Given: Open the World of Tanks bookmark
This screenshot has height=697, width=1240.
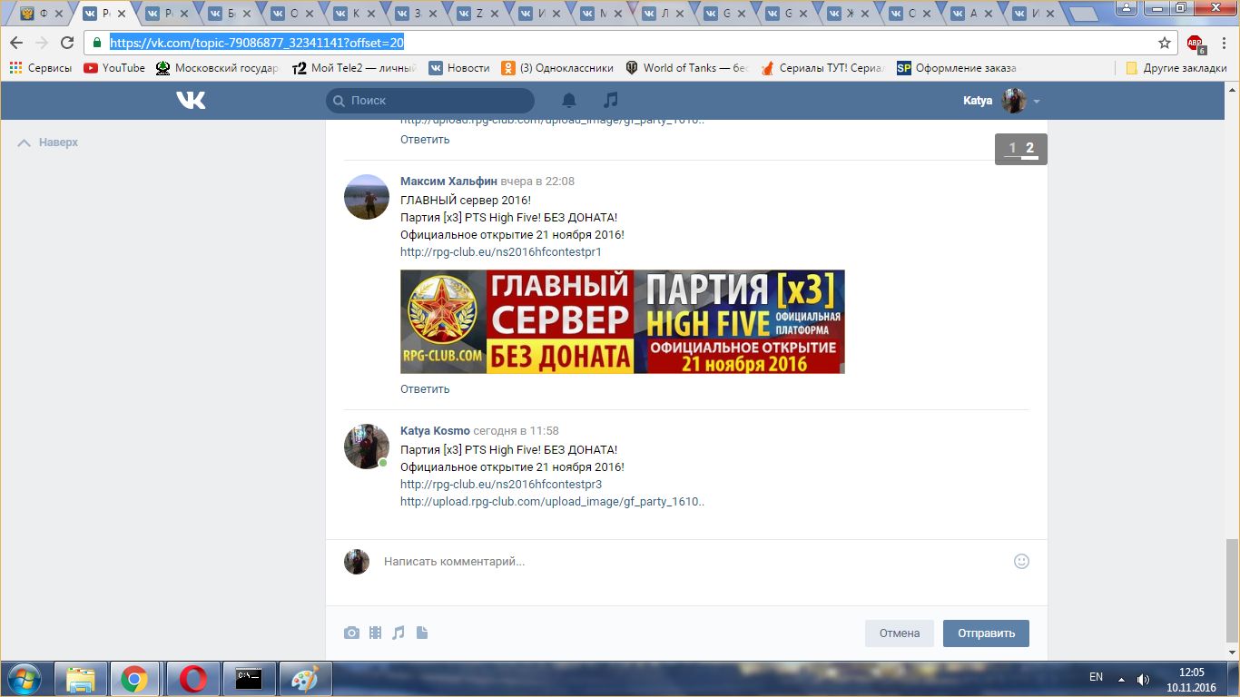Looking at the screenshot, I should point(686,68).
